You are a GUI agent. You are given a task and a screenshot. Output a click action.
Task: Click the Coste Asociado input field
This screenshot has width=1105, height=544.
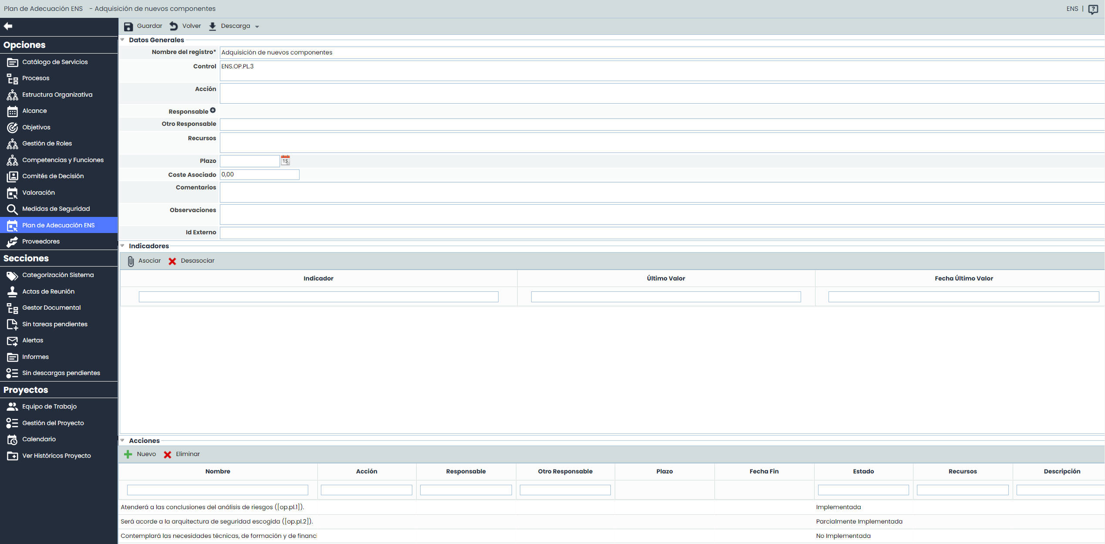coord(259,175)
